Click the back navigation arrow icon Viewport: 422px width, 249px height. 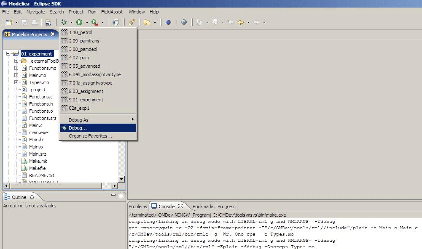tap(241, 22)
